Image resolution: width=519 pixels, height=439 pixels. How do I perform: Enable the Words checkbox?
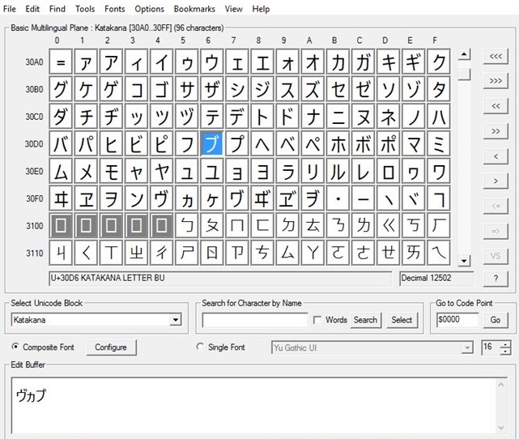(x=317, y=320)
